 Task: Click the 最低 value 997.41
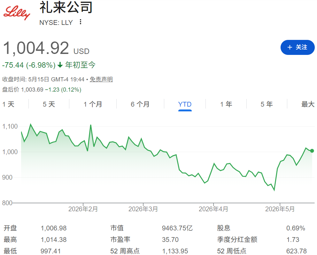click(x=51, y=251)
